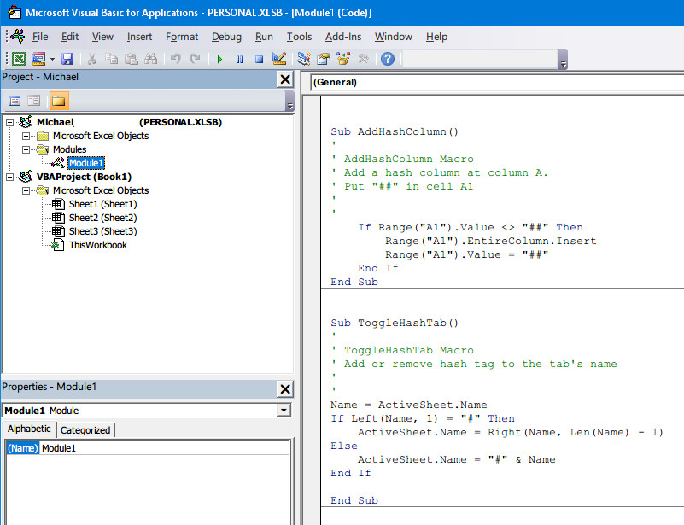Run the macro with the play button
The height and width of the screenshot is (525, 684).
(x=219, y=59)
